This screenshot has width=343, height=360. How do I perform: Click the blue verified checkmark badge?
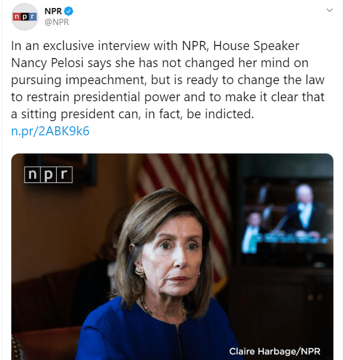[x=68, y=11]
